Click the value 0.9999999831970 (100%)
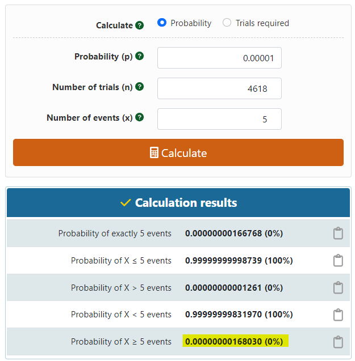Screen dimensions: 355x361 point(239,315)
